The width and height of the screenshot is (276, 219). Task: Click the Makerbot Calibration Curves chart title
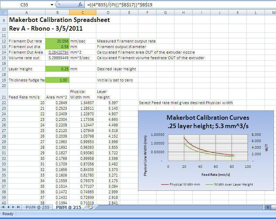[208, 122]
